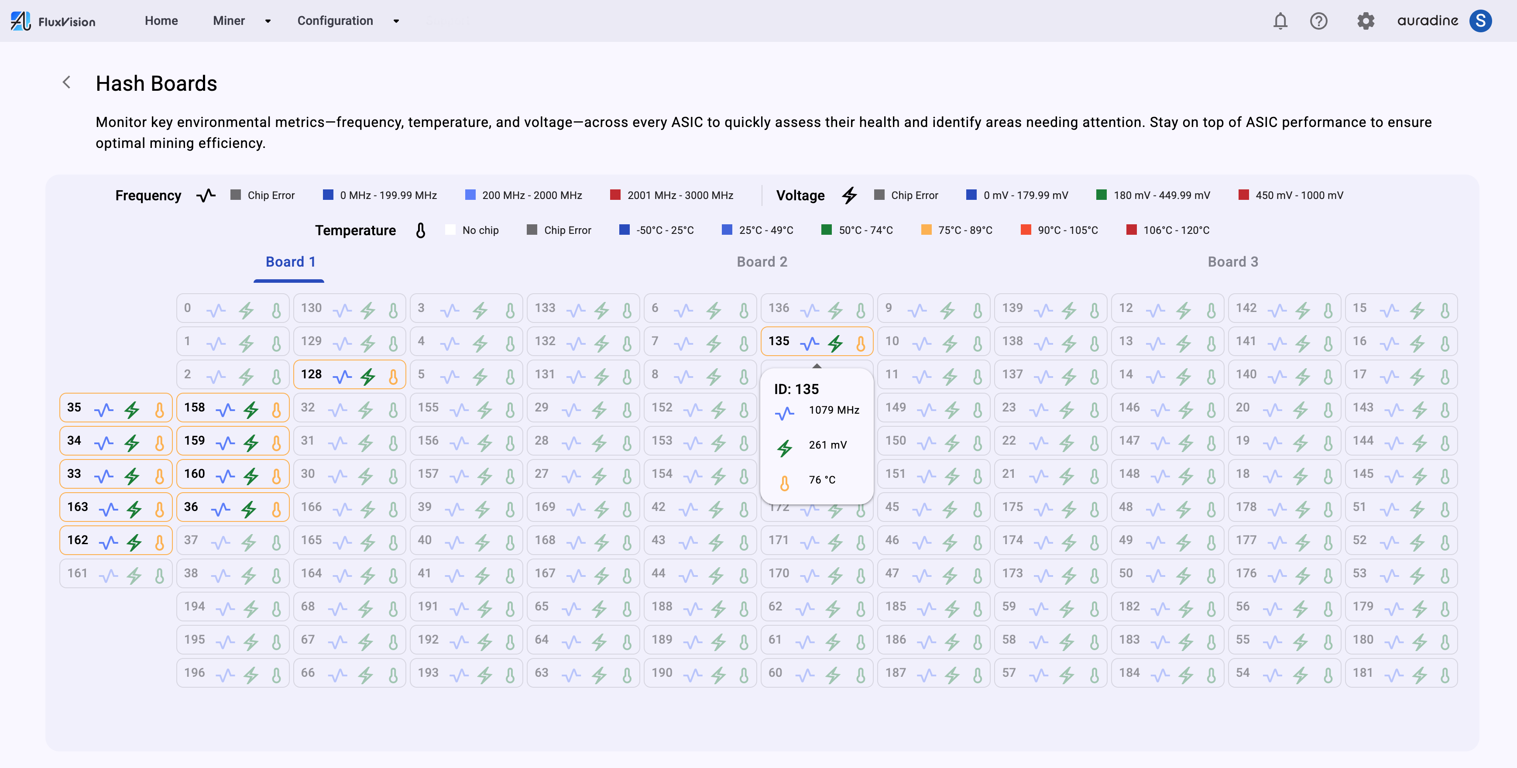Expand the Configuration dropdown menu

[348, 21]
